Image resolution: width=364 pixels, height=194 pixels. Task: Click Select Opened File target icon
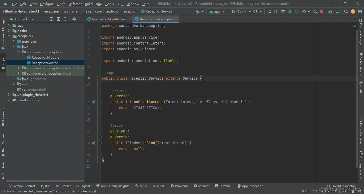pos(51,19)
